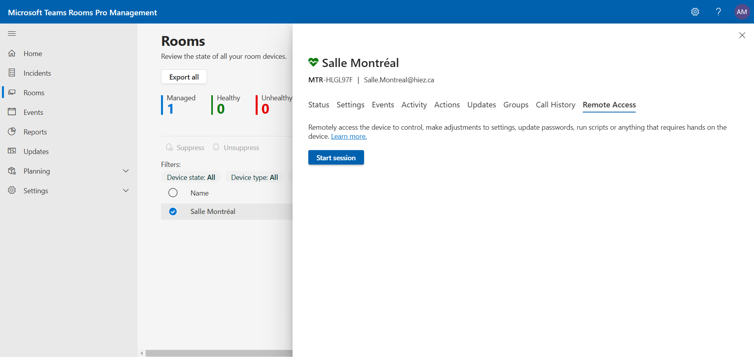Expand the Settings chevron in sidebar
754x357 pixels.
click(x=126, y=190)
